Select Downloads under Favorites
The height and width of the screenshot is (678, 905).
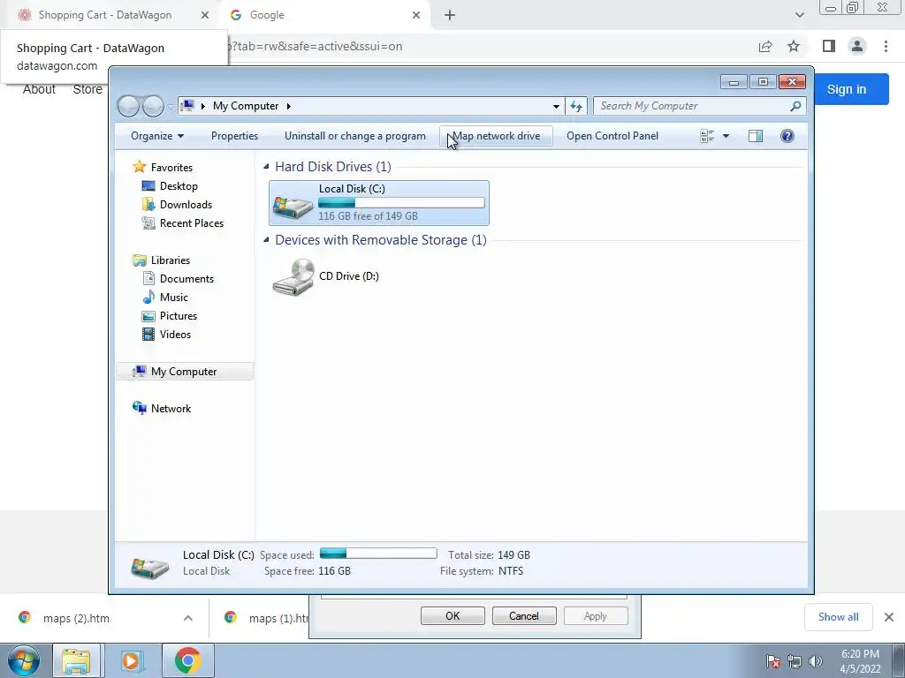tap(186, 204)
